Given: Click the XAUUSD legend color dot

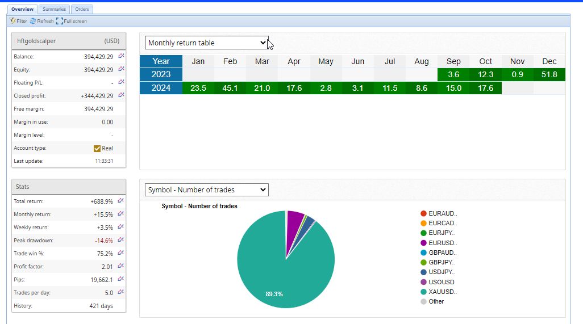Looking at the screenshot, I should click(x=423, y=292).
